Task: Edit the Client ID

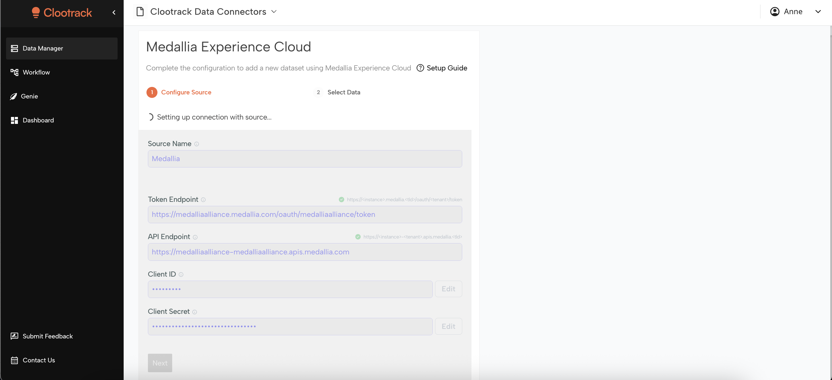Action: [448, 289]
